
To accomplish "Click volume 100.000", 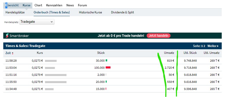I will [x=99, y=68].
